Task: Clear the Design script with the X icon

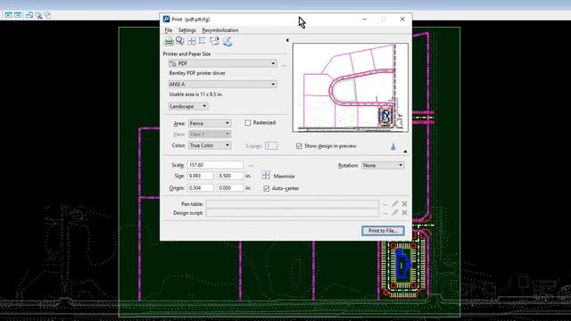Action: point(404,212)
